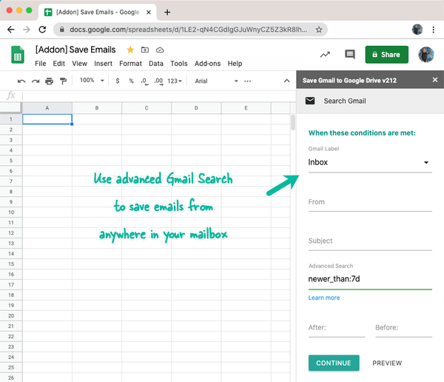Open the Format menu
The width and height of the screenshot is (444, 382).
[x=130, y=64]
